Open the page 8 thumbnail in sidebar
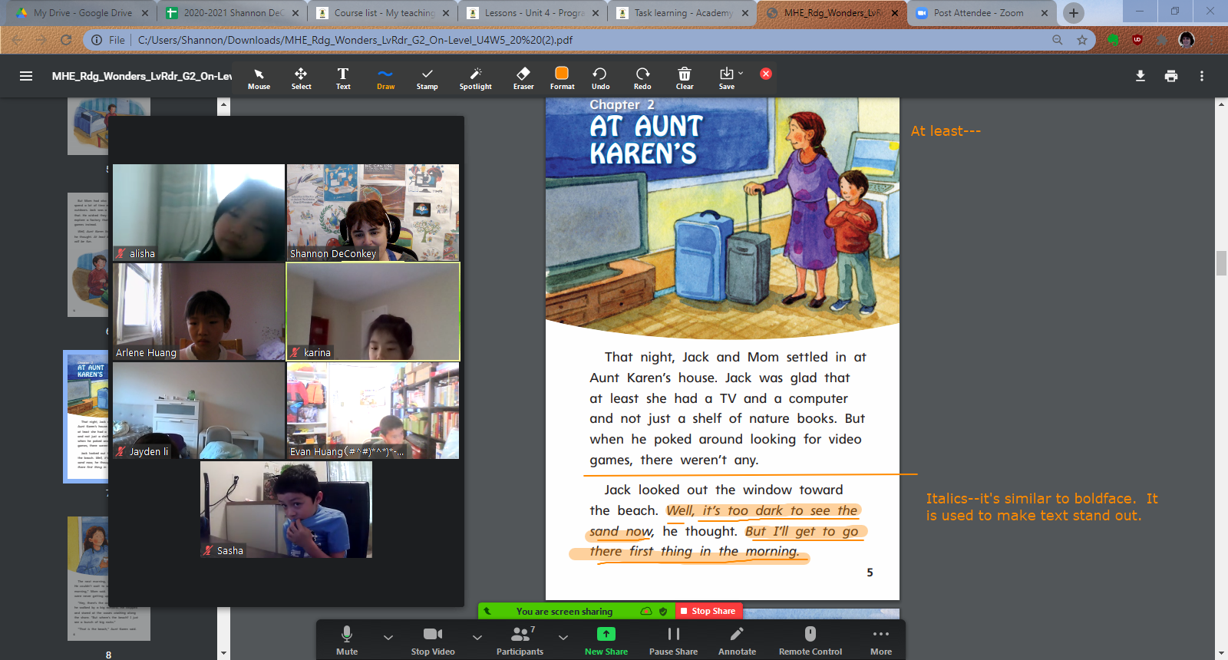This screenshot has height=660, width=1228. [109, 579]
